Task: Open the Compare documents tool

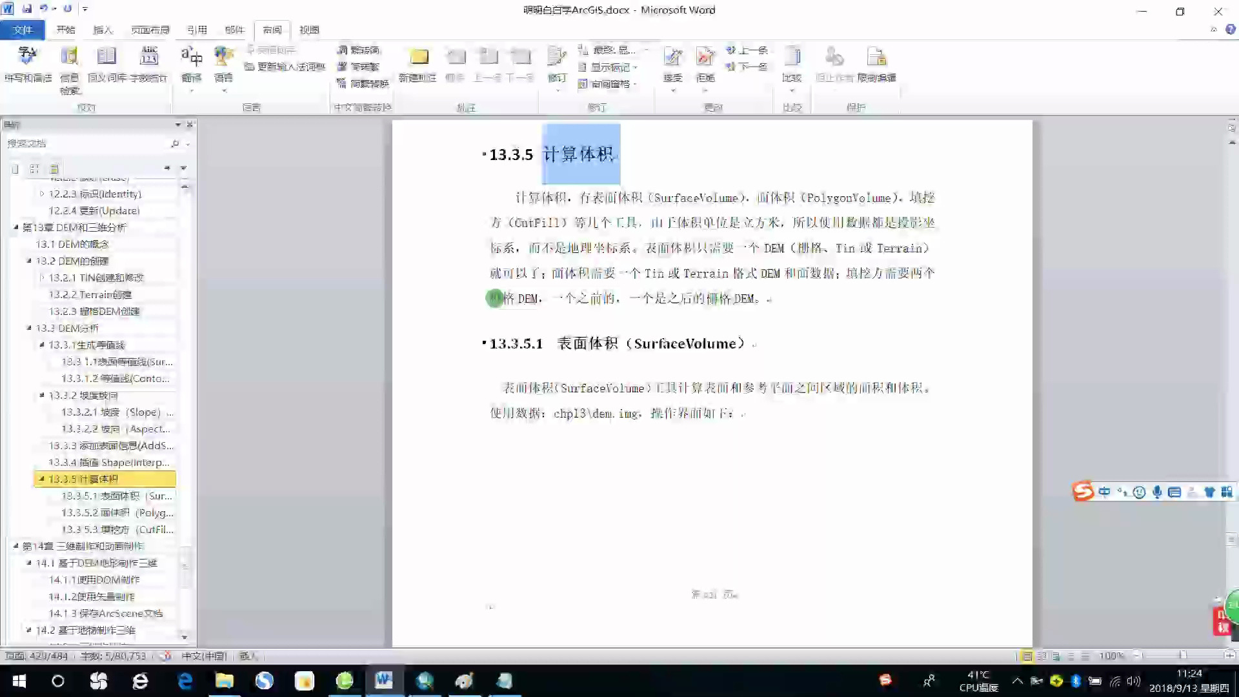Action: point(792,65)
